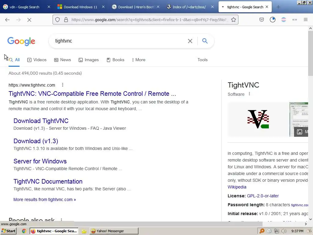Screen dimensions: 313x235
Task: Submit search with magnifier button
Action: tap(205, 41)
